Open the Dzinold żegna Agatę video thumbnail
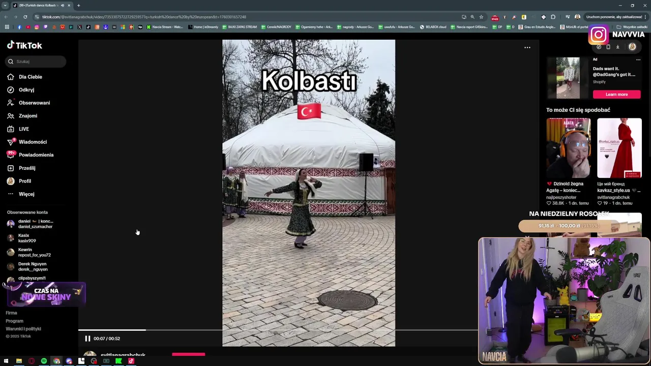The image size is (651, 366). point(569,148)
